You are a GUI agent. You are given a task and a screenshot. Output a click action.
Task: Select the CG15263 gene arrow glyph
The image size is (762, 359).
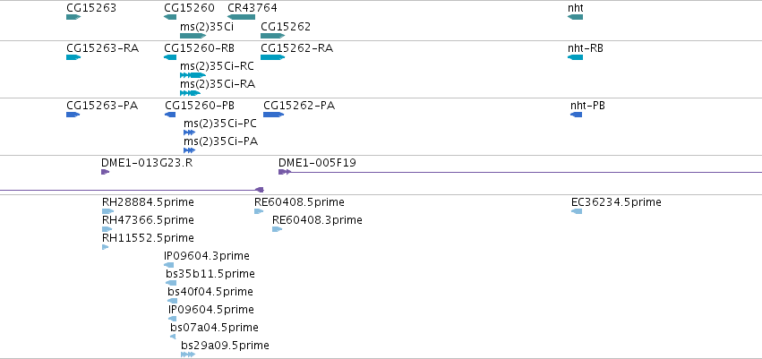tap(73, 17)
